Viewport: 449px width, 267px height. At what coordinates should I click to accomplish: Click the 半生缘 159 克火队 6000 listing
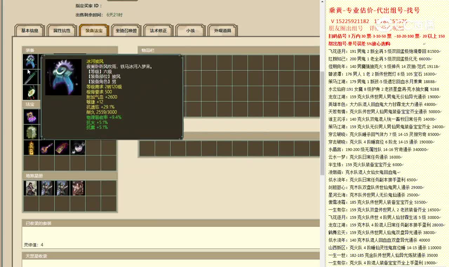(366, 164)
